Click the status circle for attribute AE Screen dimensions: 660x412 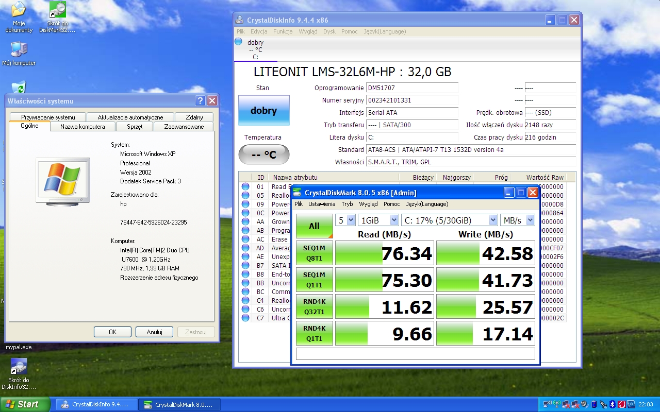tap(245, 257)
